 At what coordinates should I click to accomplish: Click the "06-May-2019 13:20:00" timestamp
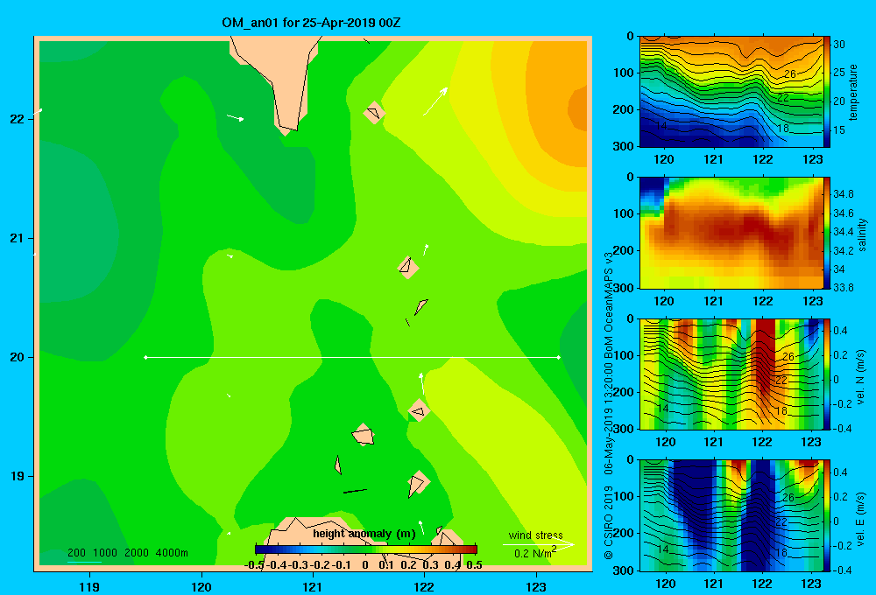click(x=609, y=420)
